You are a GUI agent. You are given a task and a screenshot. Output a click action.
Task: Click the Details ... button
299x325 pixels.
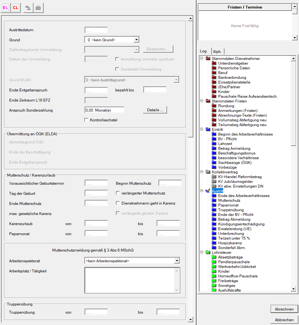point(155,110)
